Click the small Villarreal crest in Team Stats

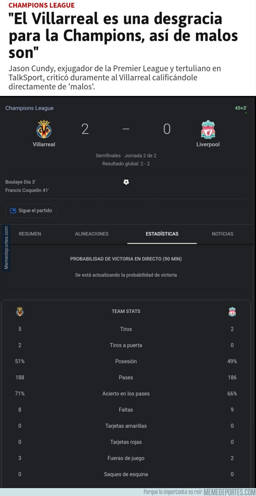(20, 312)
